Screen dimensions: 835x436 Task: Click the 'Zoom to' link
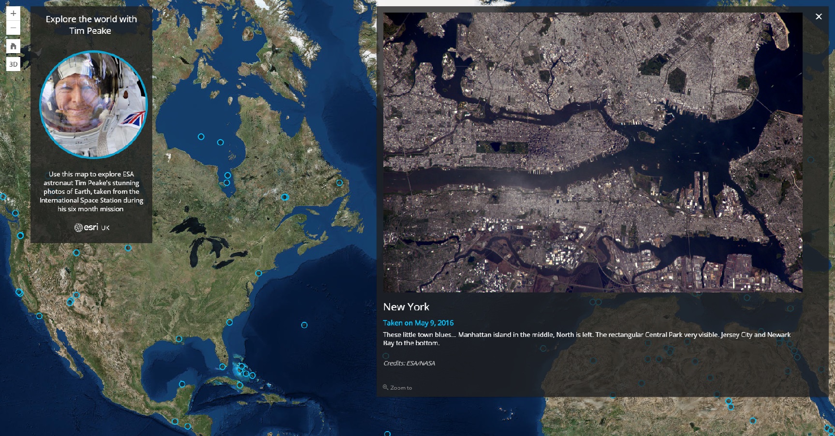(397, 388)
